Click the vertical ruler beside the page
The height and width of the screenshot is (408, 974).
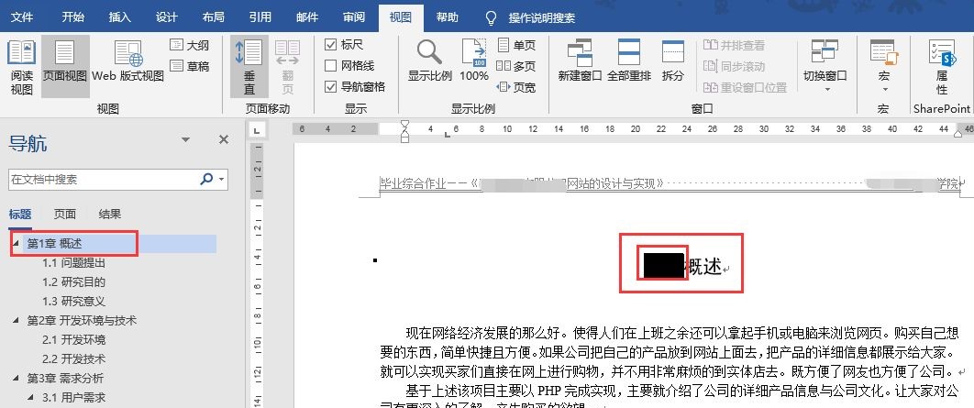pos(256,273)
